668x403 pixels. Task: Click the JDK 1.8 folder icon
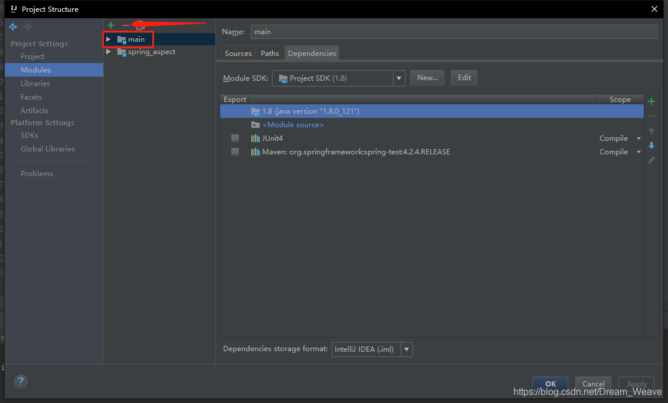(x=255, y=111)
